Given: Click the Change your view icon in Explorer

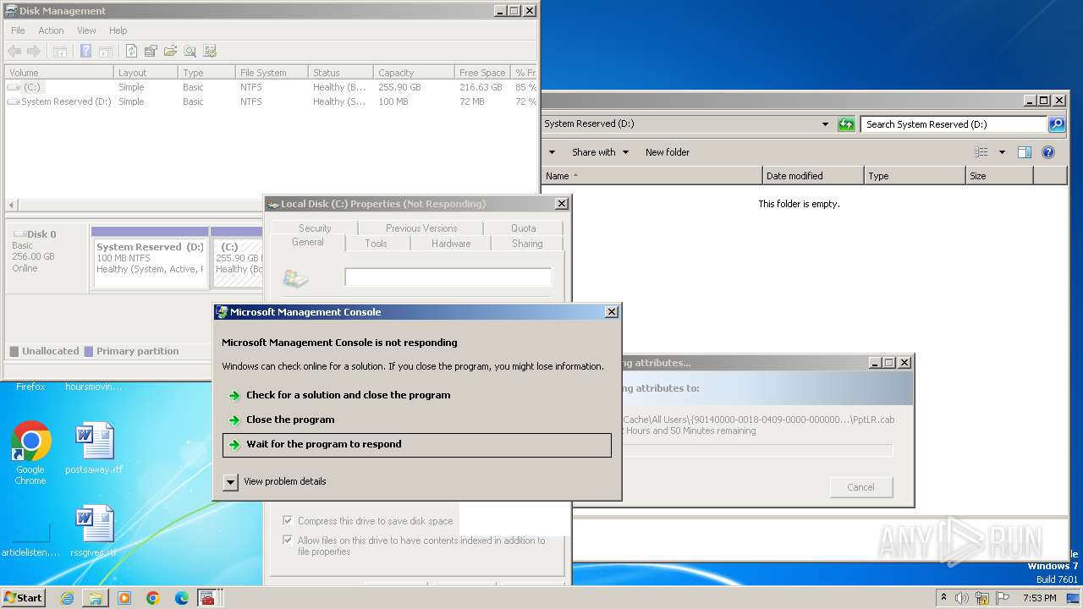Looking at the screenshot, I should pyautogui.click(x=981, y=152).
